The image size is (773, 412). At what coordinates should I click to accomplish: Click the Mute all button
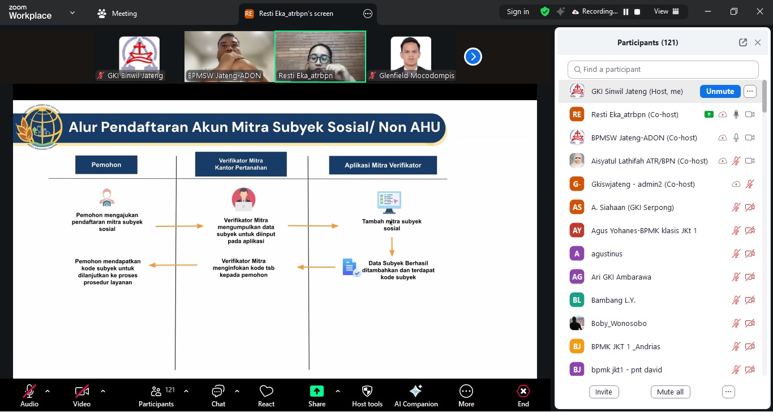[670, 392]
